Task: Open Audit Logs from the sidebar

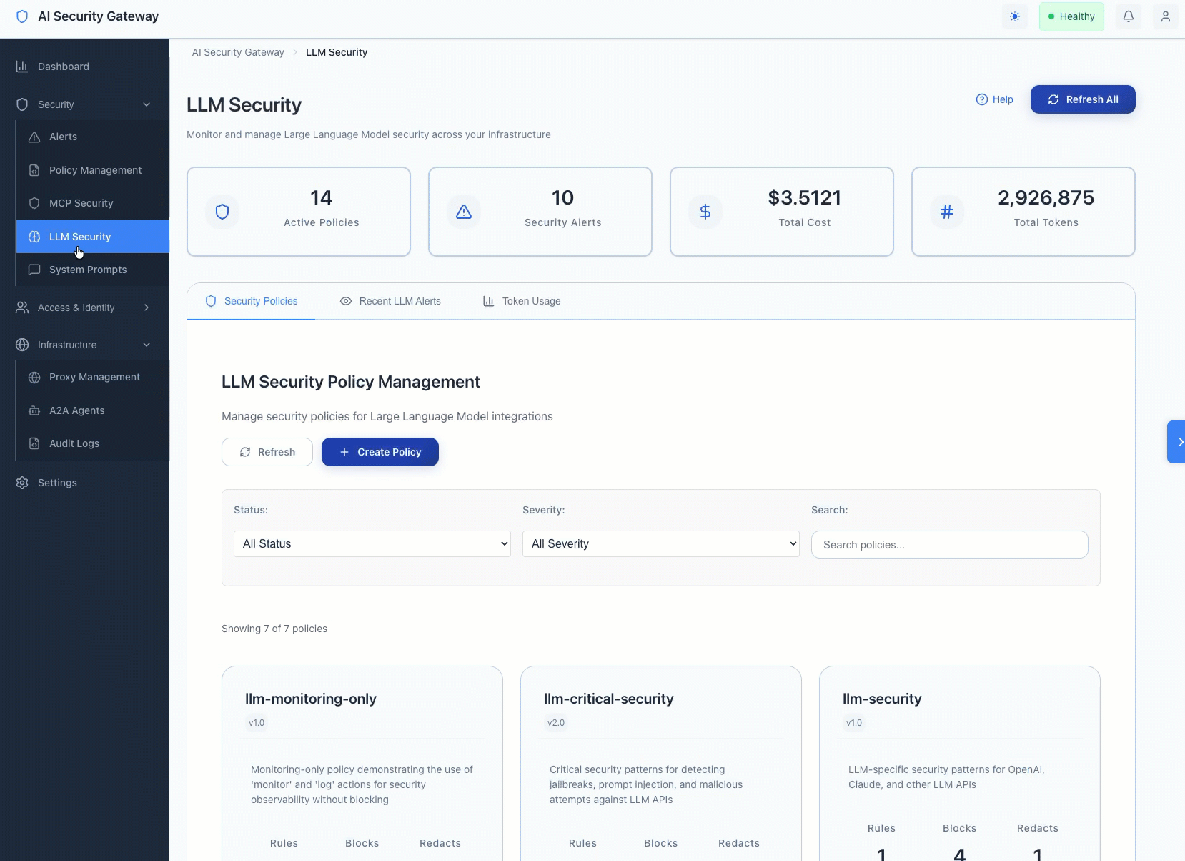Action: (x=74, y=443)
